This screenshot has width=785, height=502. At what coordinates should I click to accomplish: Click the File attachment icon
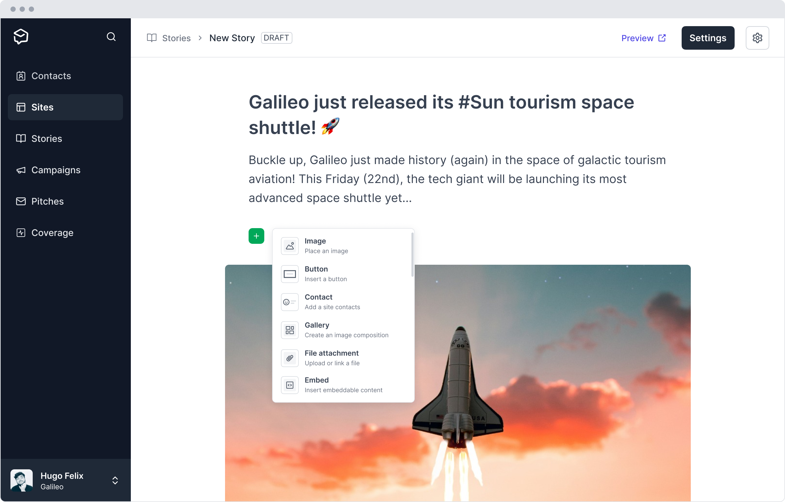(x=289, y=358)
